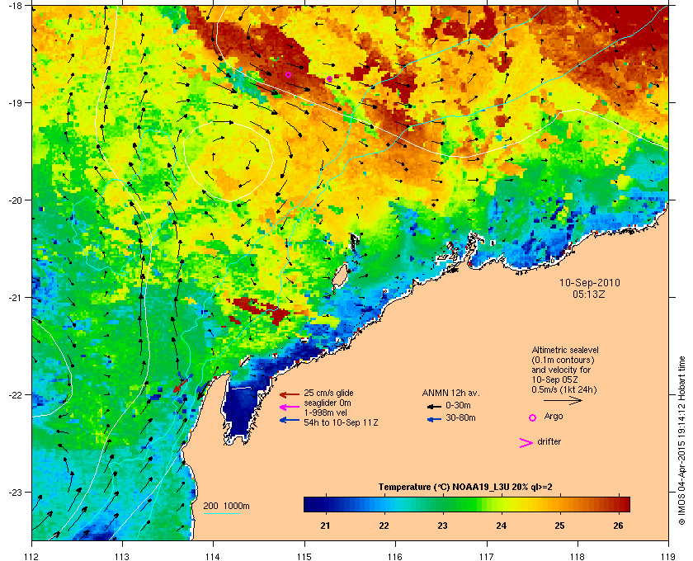693x561 pixels.
Task: Click the colorbar tick label 25
Action: tap(559, 526)
